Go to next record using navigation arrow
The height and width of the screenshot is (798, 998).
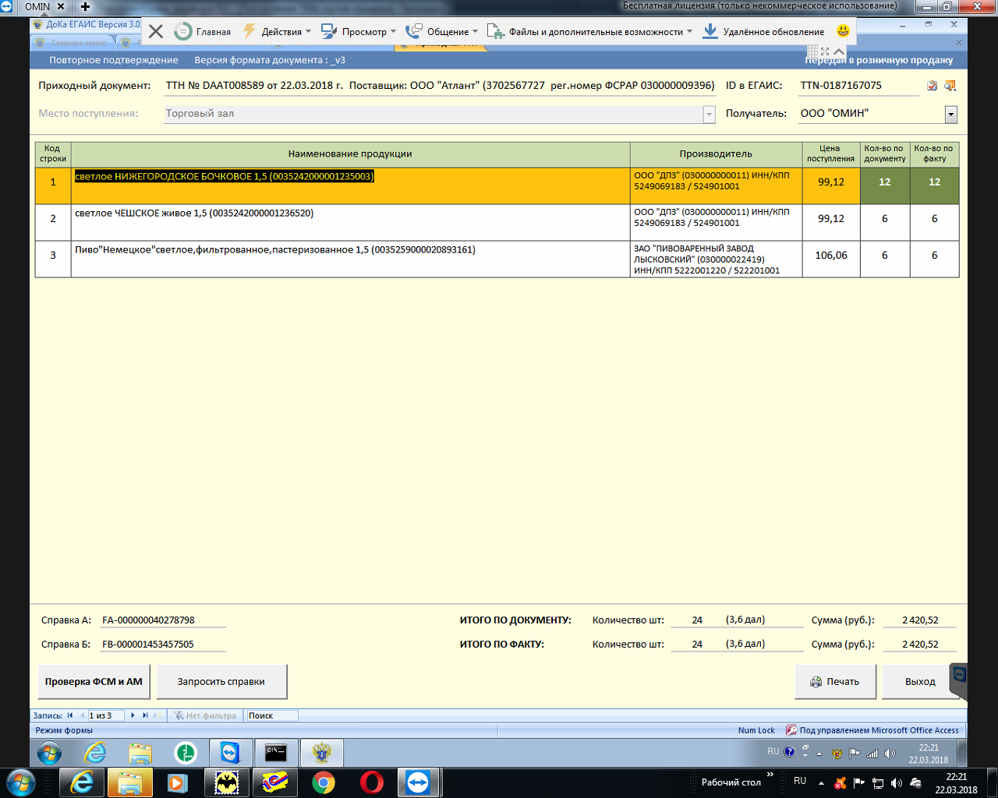(x=133, y=715)
